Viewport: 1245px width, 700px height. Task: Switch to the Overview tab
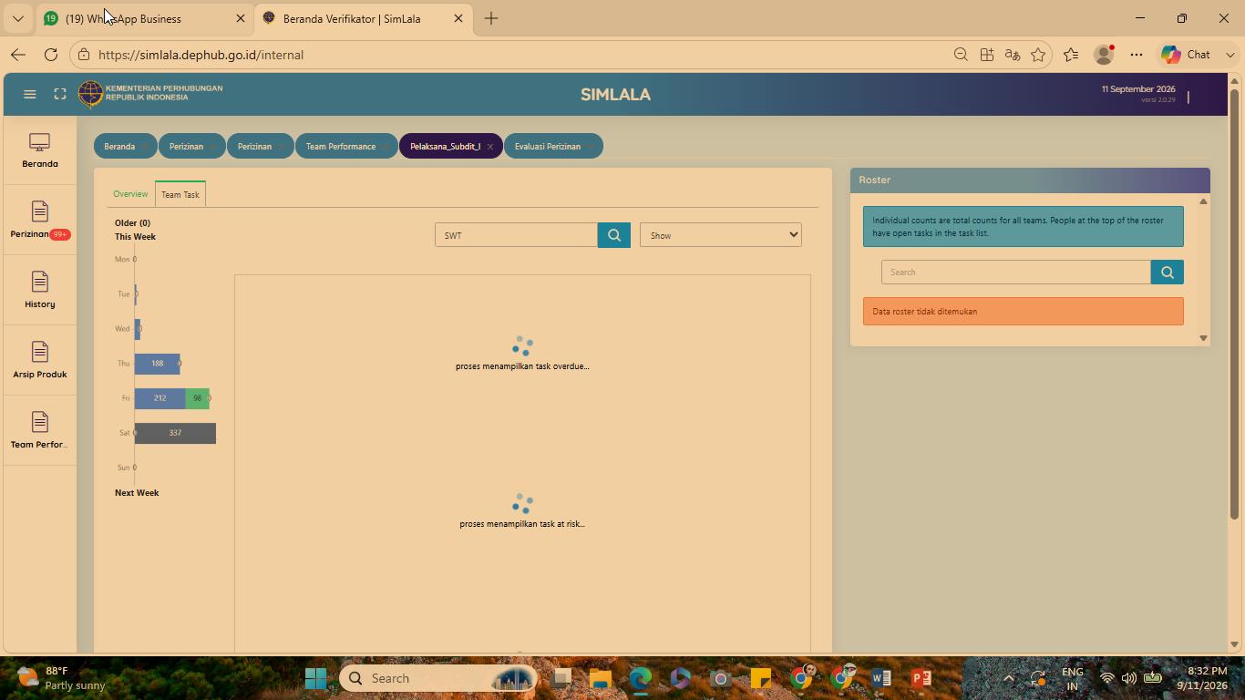(x=130, y=194)
